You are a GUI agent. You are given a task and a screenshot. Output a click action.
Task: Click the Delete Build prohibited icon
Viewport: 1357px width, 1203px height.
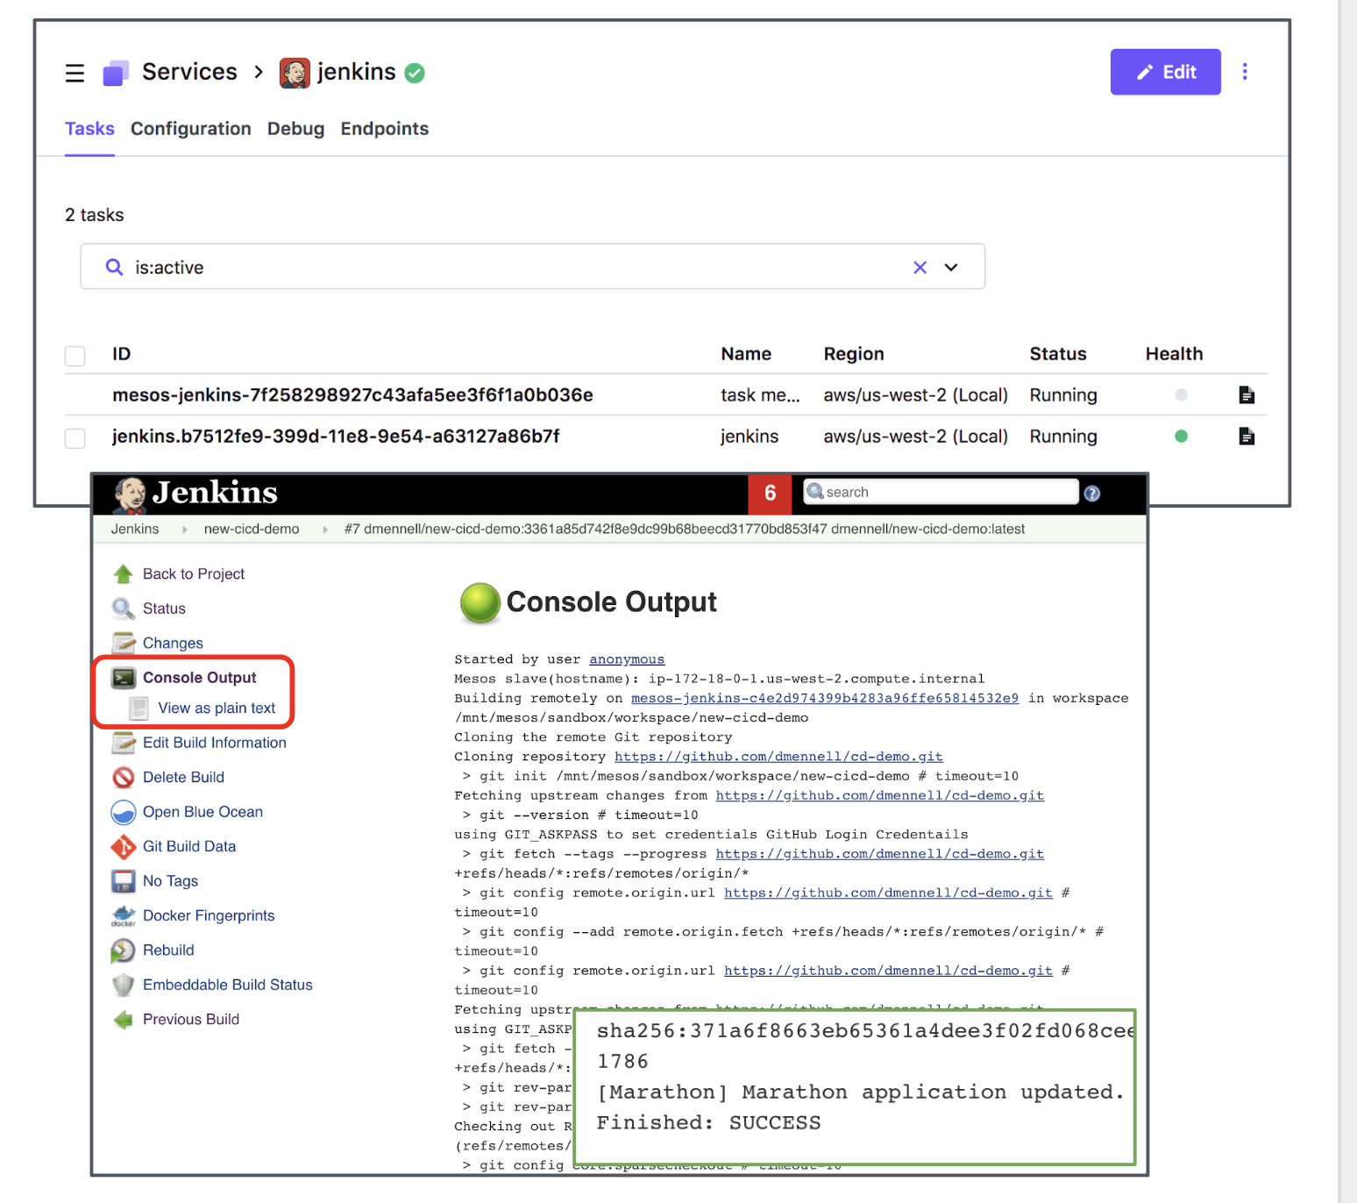[123, 778]
